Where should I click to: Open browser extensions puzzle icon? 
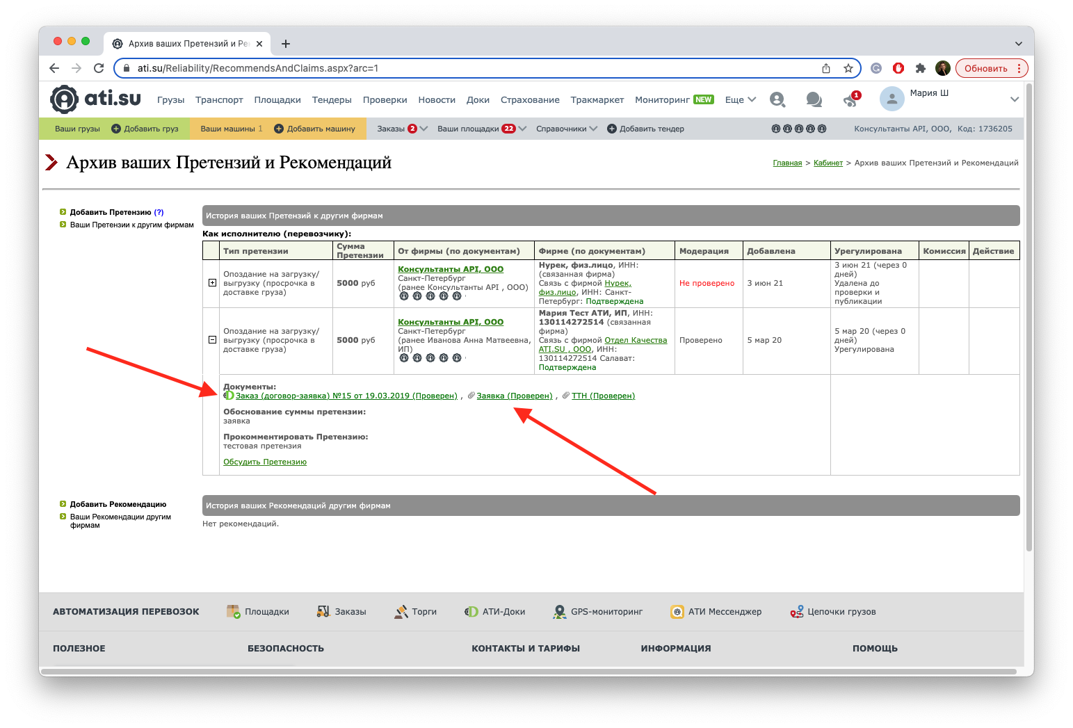pyautogui.click(x=921, y=68)
